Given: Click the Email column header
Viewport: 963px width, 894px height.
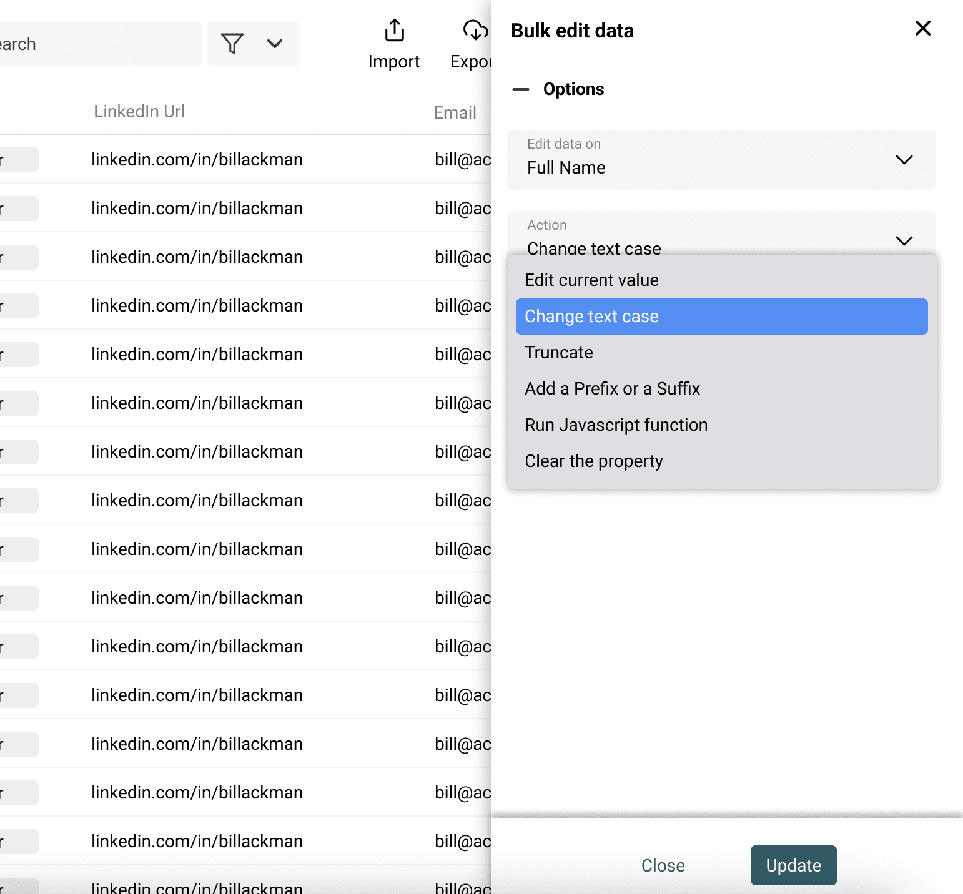Looking at the screenshot, I should point(455,113).
